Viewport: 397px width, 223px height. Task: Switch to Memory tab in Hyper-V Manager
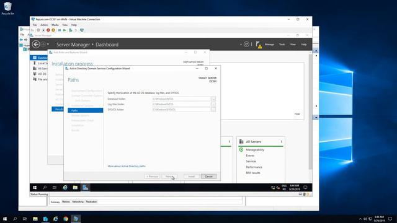point(66,202)
